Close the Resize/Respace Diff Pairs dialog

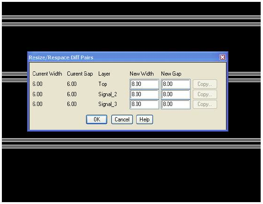pos(222,57)
